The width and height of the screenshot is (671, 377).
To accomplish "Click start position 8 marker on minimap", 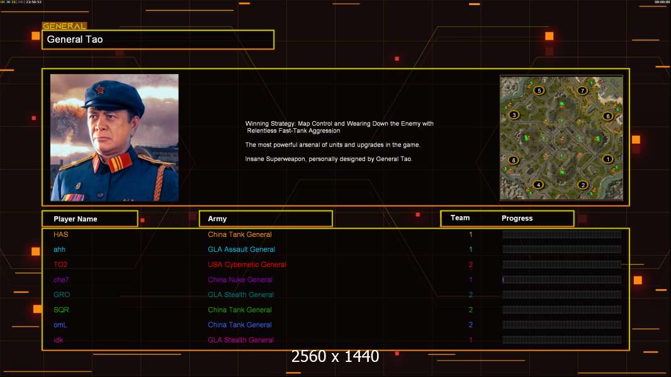I will (x=514, y=160).
